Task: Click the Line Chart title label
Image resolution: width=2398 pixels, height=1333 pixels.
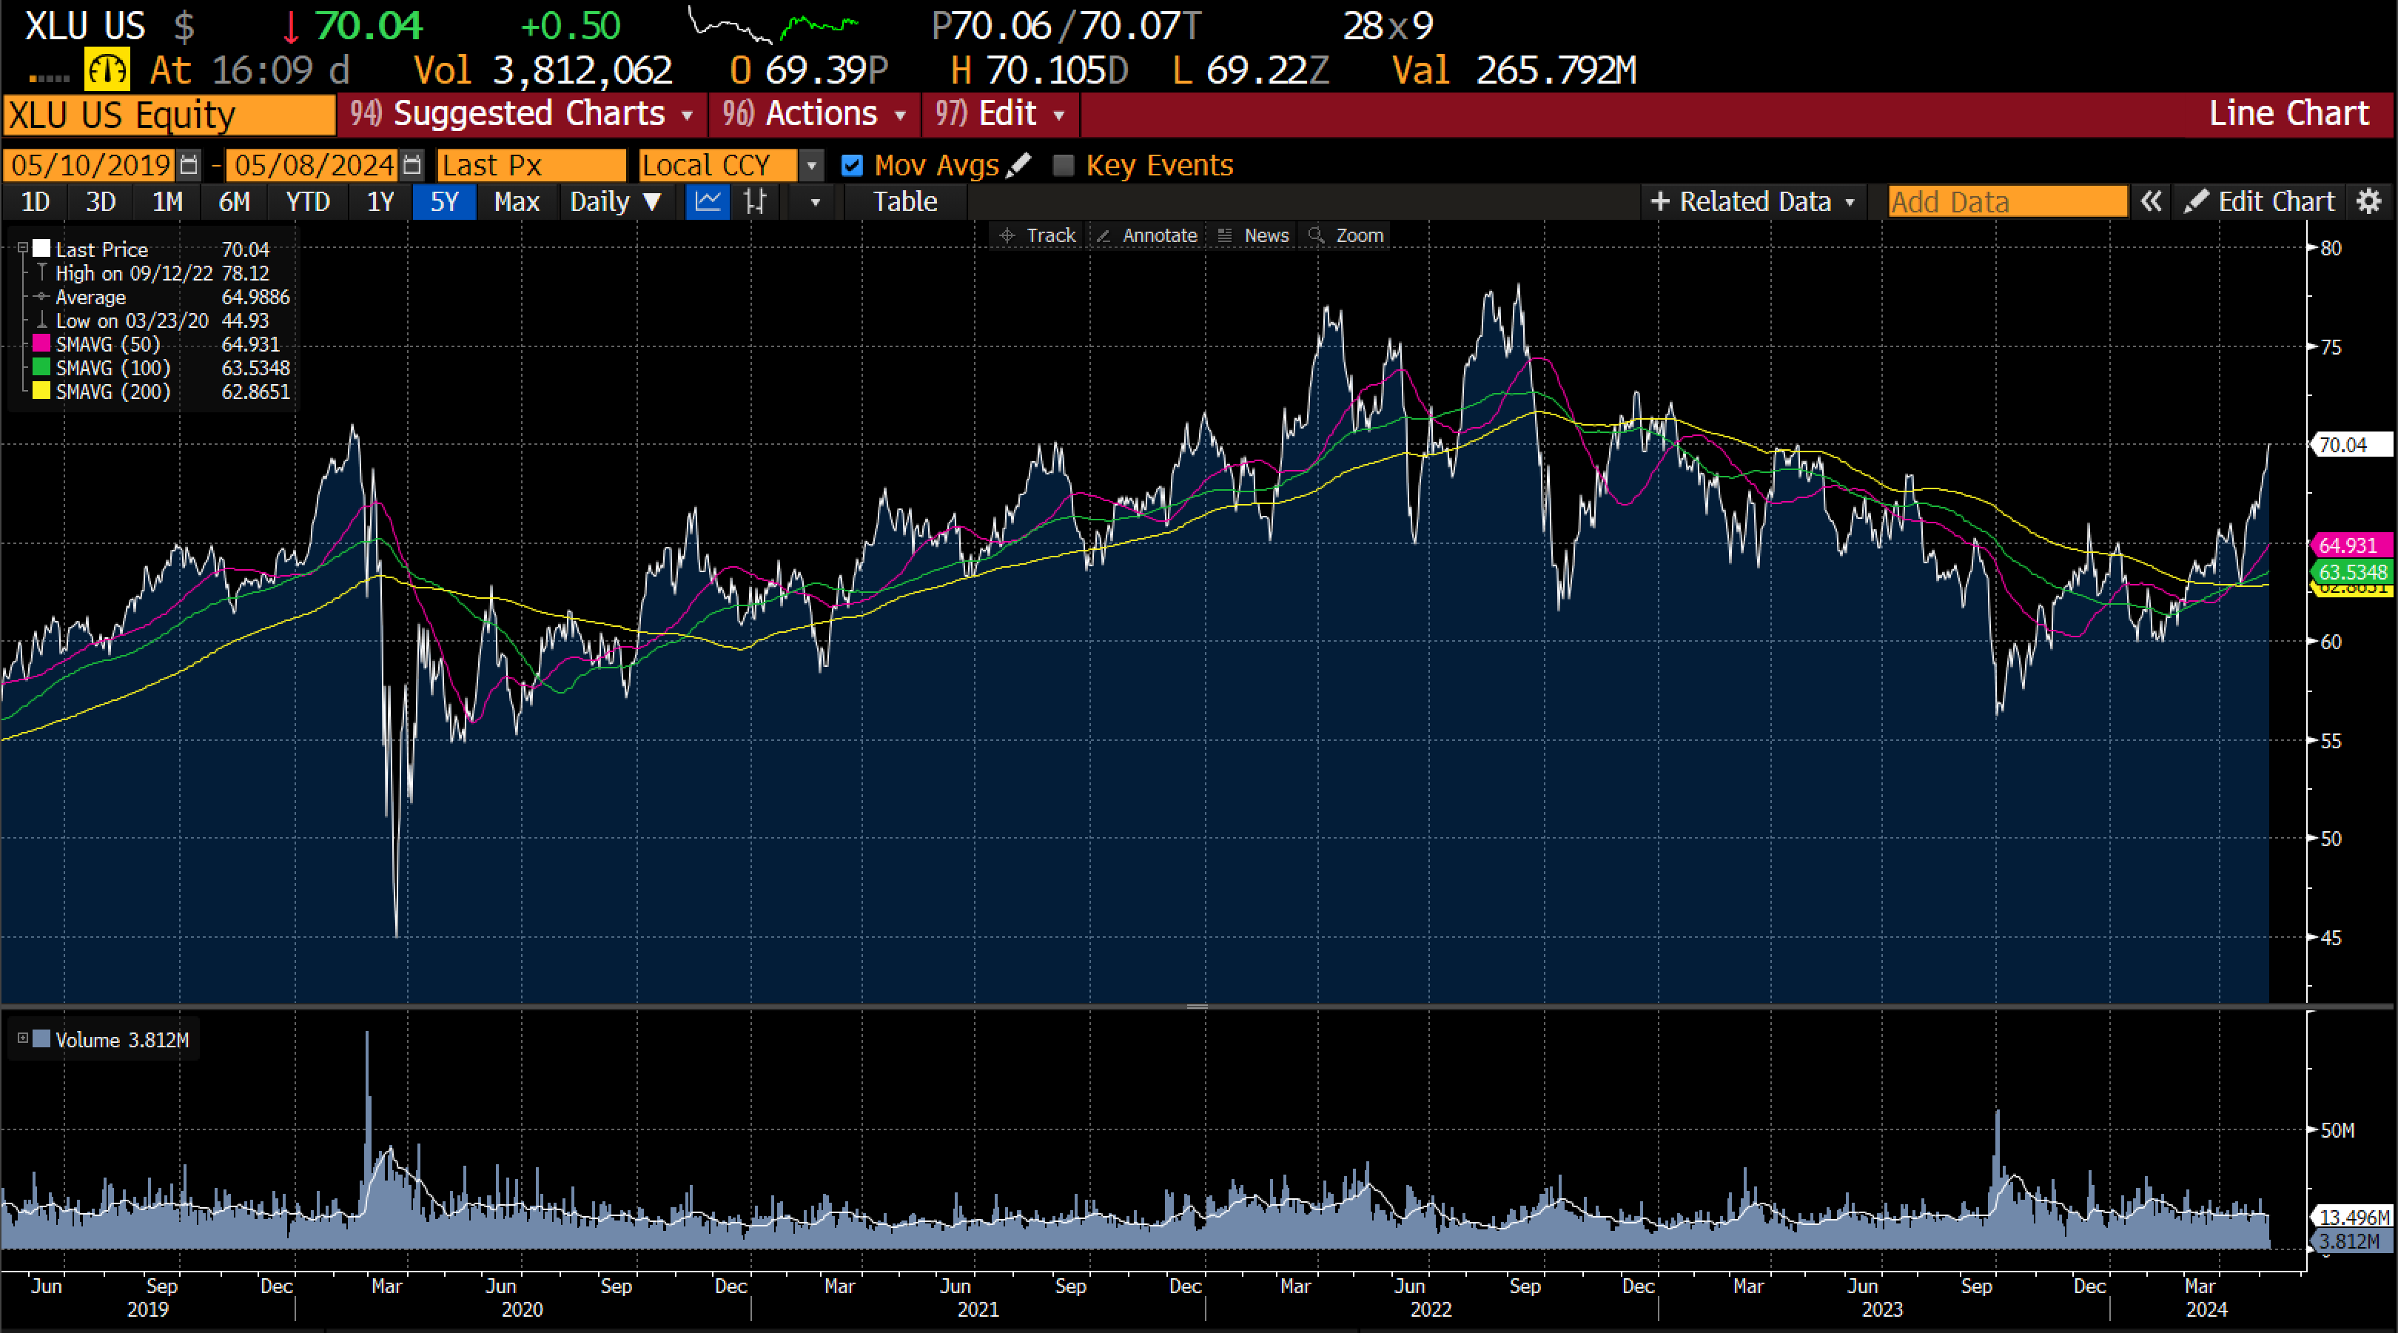Action: click(2288, 113)
